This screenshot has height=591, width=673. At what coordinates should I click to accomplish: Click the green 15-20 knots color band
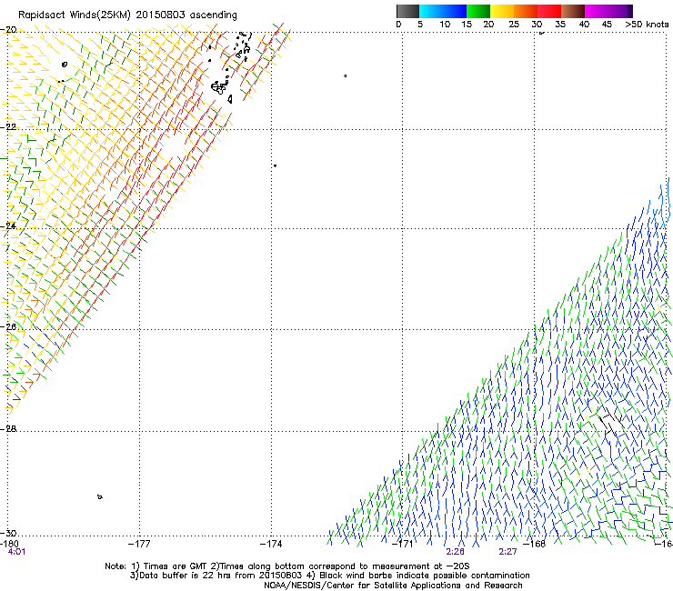478,11
